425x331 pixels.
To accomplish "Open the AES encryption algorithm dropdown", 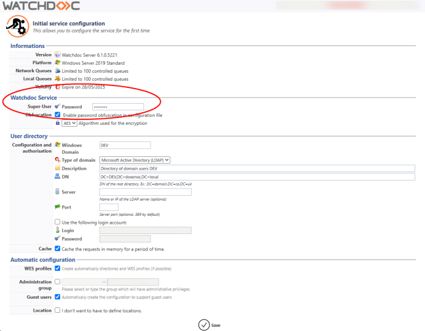I will pyautogui.click(x=69, y=123).
